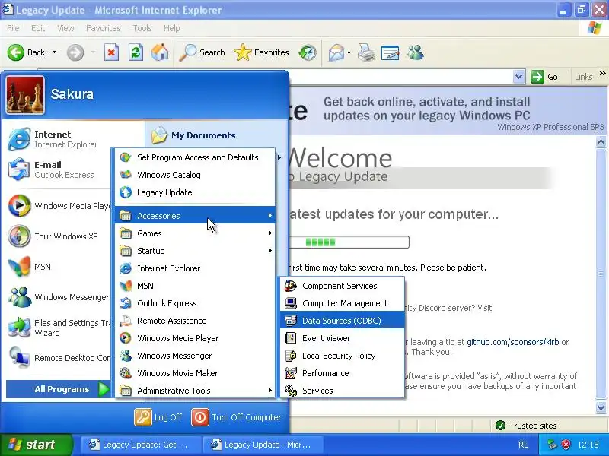The image size is (609, 456).
Task: Expand All Programs list
Action: pos(59,389)
